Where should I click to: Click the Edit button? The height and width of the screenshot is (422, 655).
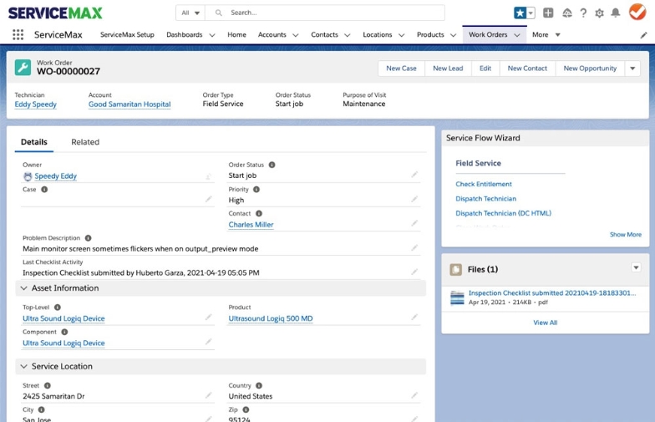click(485, 69)
